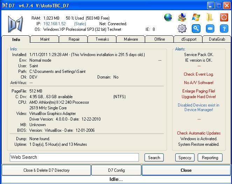This screenshot has width=232, height=184.
Task: Click the D7 title bar app icon
Action: pyautogui.click(x=5, y=6)
